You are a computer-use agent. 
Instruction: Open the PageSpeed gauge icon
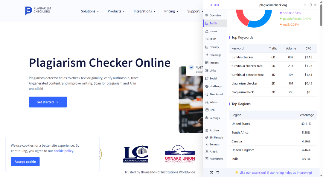point(207,159)
